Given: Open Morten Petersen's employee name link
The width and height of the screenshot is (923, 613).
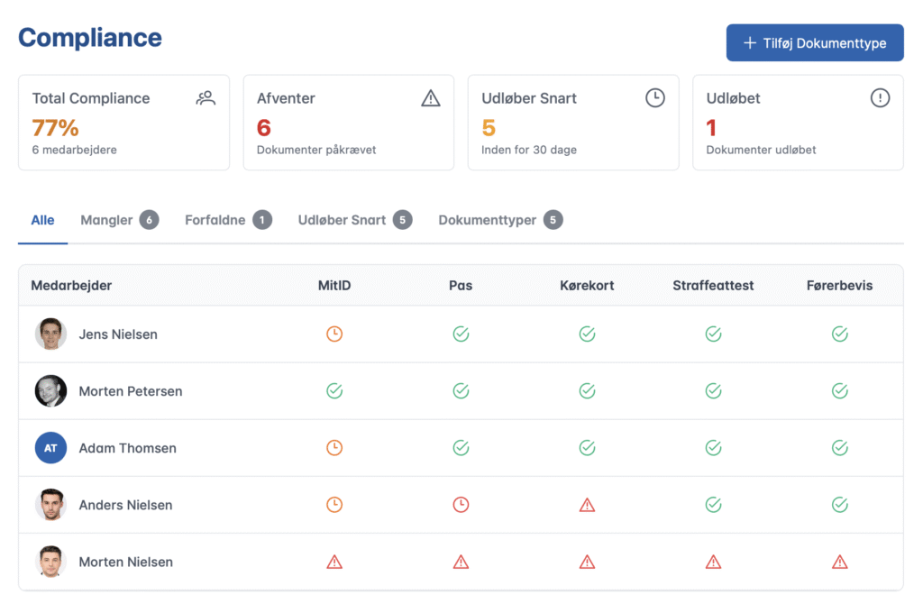Looking at the screenshot, I should pyautogui.click(x=131, y=391).
